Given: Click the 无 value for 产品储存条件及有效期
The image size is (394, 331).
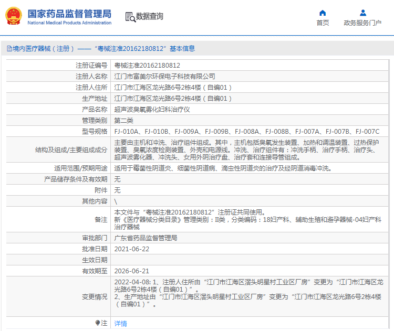Looking at the screenshot, I should tap(117, 179).
